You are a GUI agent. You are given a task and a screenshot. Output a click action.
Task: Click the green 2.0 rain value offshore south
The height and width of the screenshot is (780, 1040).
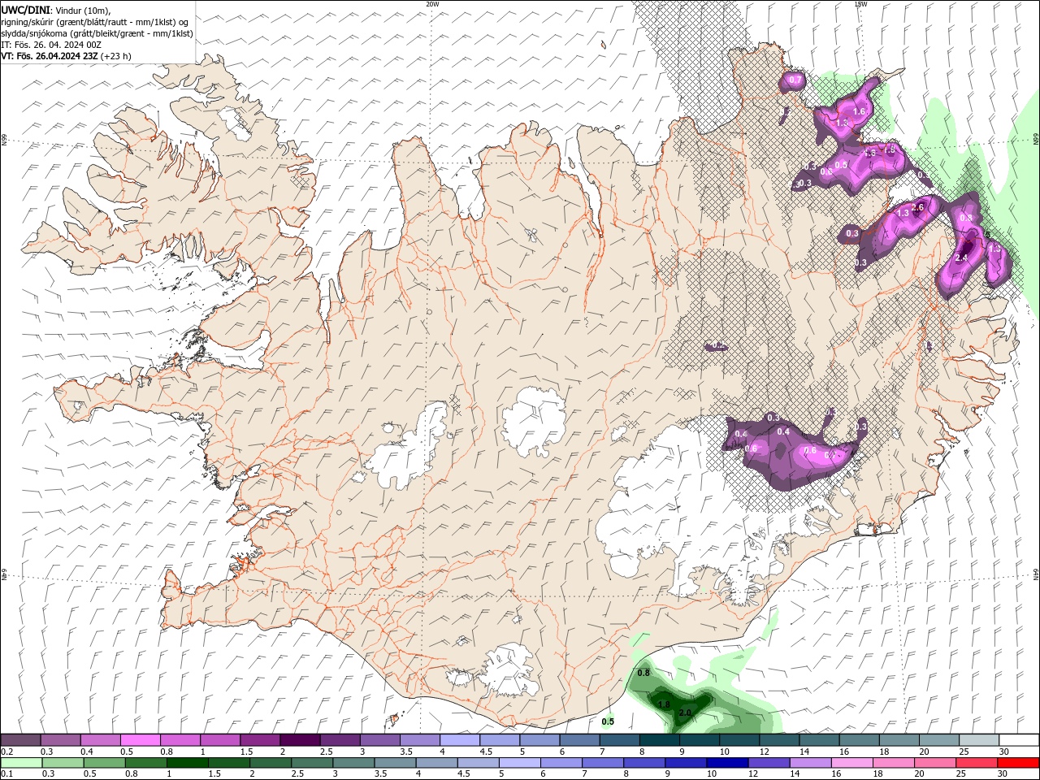click(685, 713)
